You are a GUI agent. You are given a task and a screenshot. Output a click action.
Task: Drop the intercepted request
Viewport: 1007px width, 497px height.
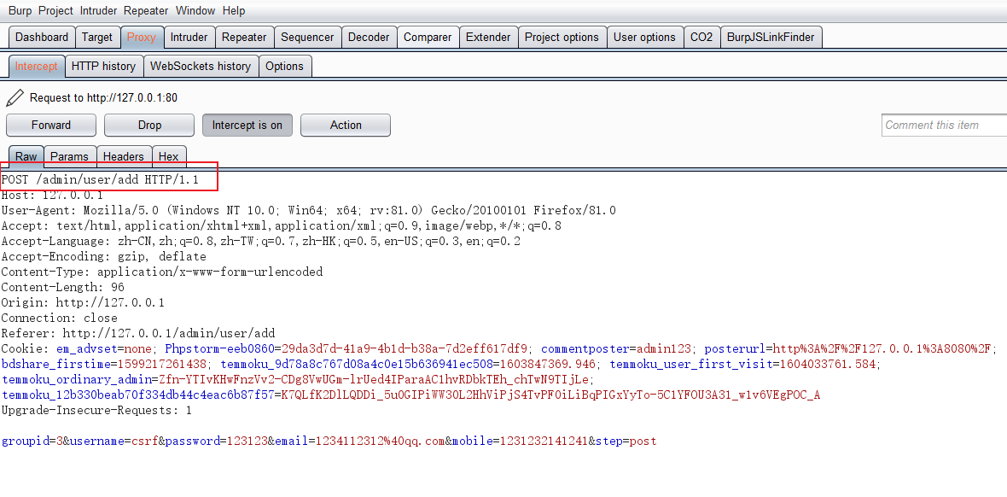(149, 126)
